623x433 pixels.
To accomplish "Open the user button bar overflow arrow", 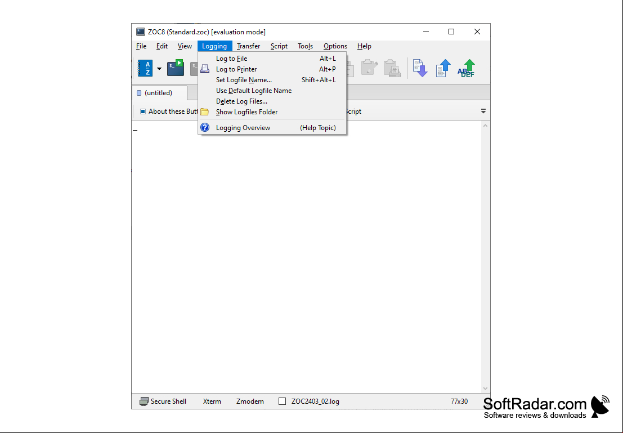I will click(483, 111).
